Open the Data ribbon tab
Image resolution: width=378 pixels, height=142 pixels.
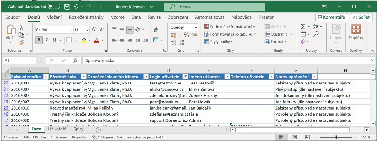pos(136,17)
